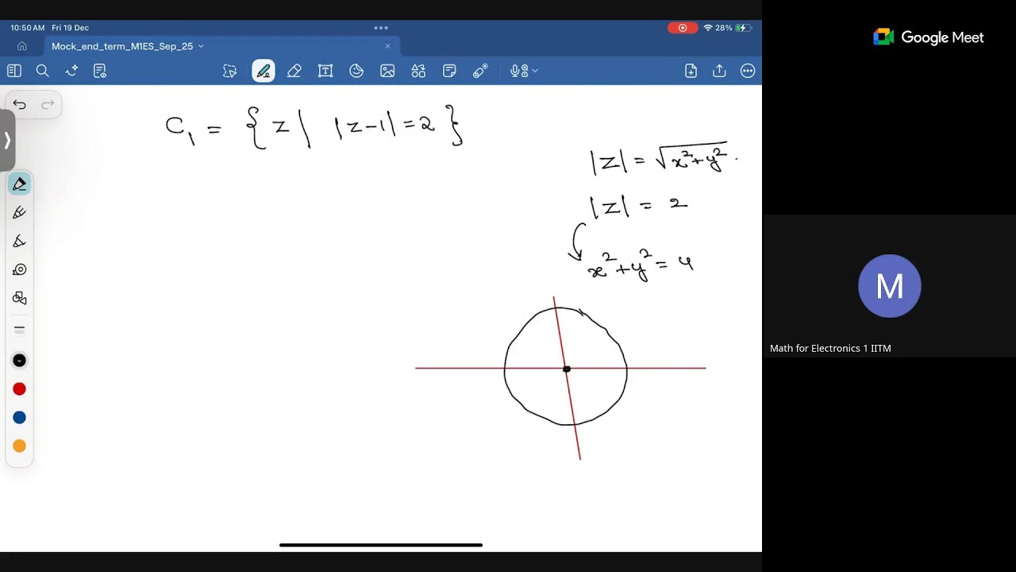Viewport: 1016px width, 572px height.
Task: Open the three-dot multitasking control
Action: coord(381,28)
